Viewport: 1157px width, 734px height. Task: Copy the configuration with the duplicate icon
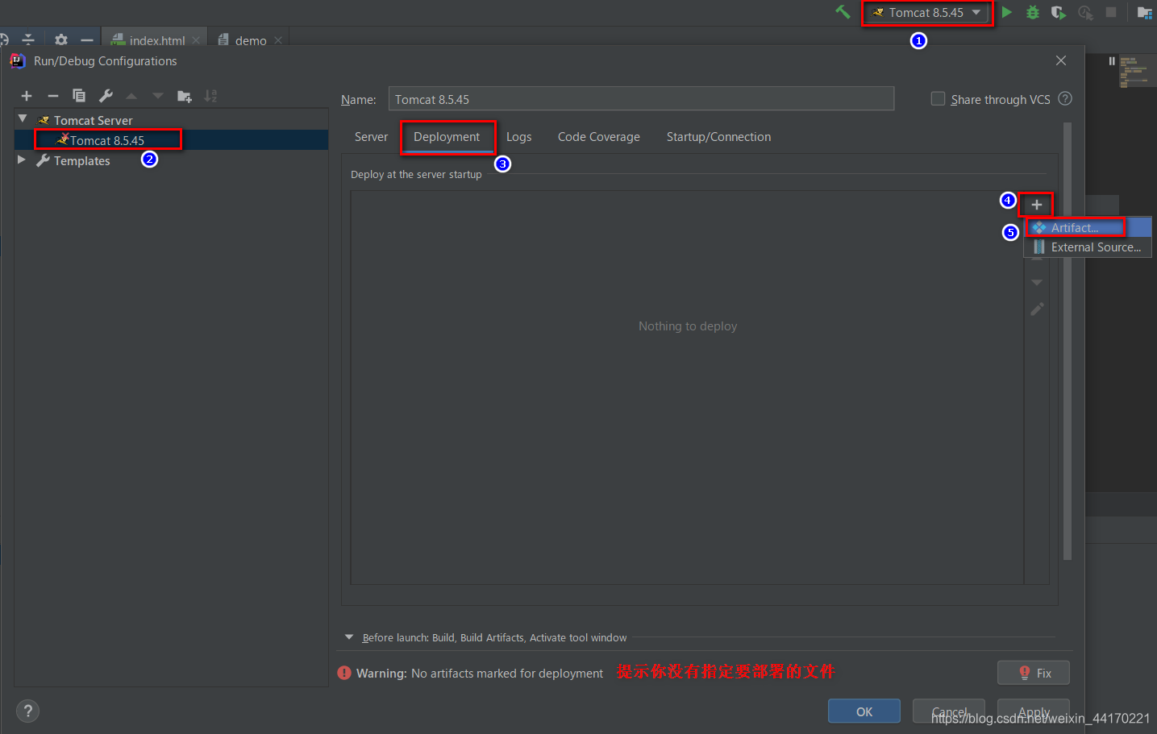coord(79,96)
